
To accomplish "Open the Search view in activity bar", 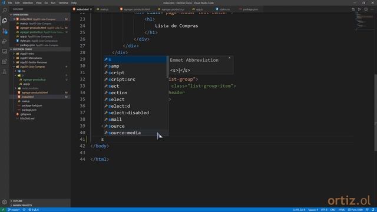I will coord(4,11).
